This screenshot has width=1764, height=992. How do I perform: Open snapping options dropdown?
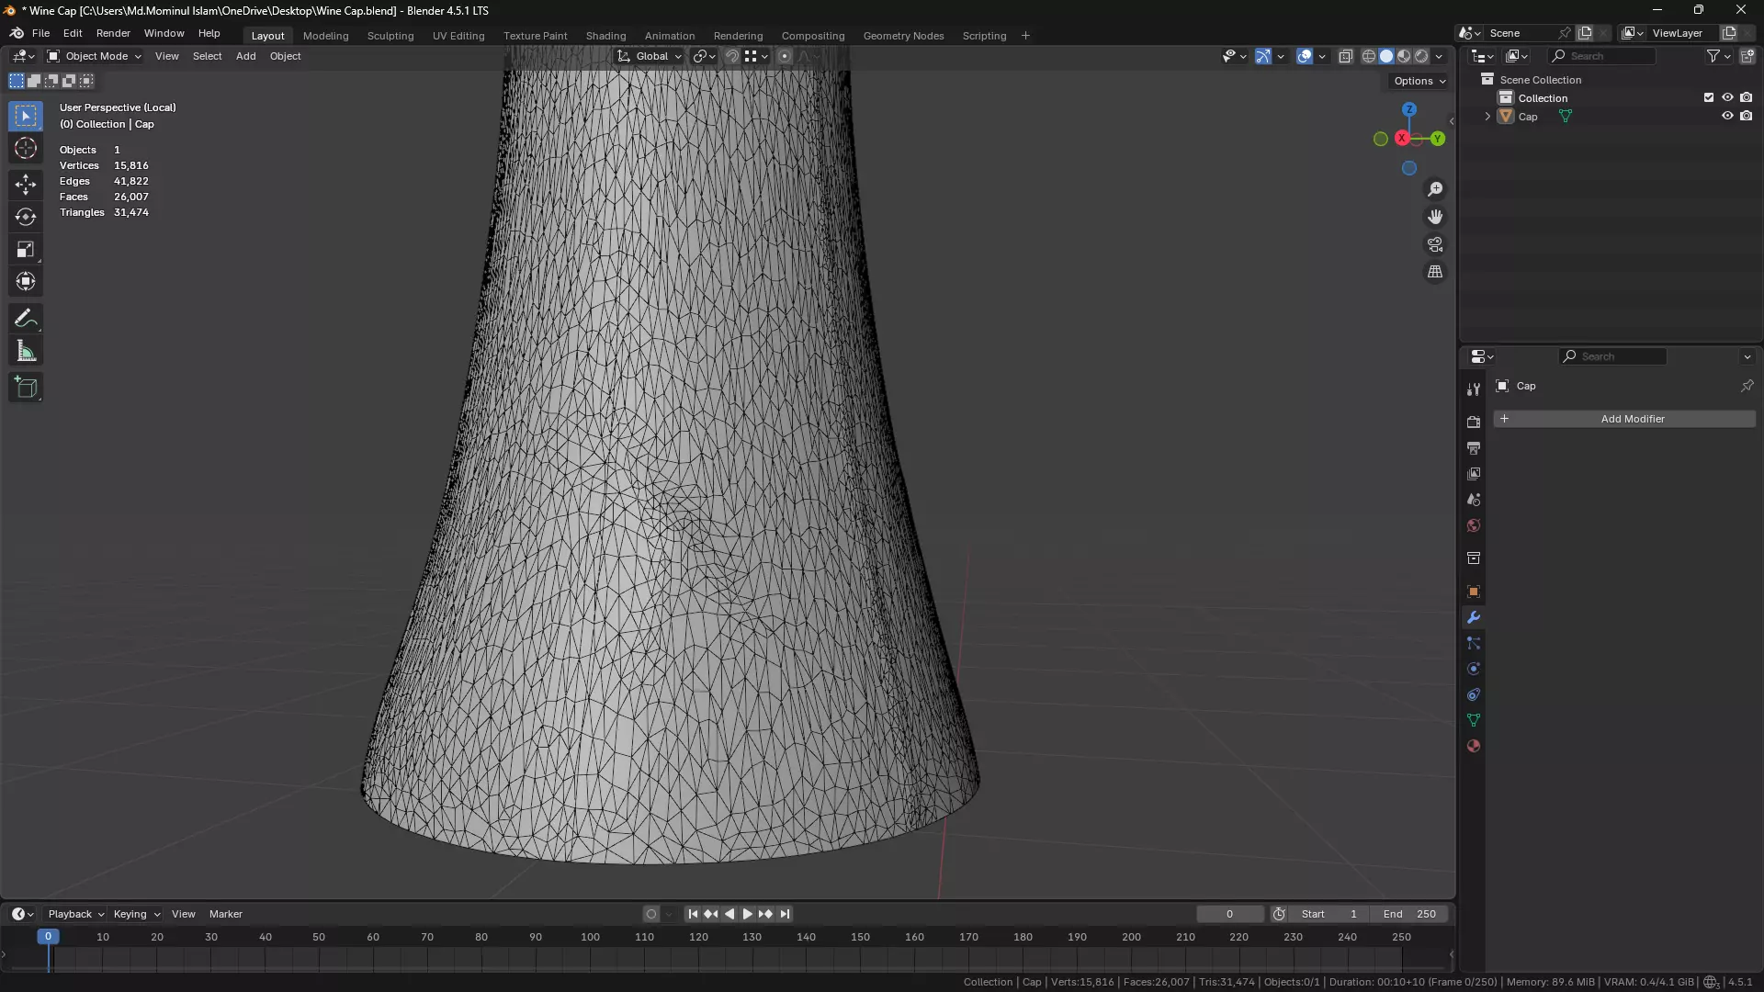[x=757, y=56]
